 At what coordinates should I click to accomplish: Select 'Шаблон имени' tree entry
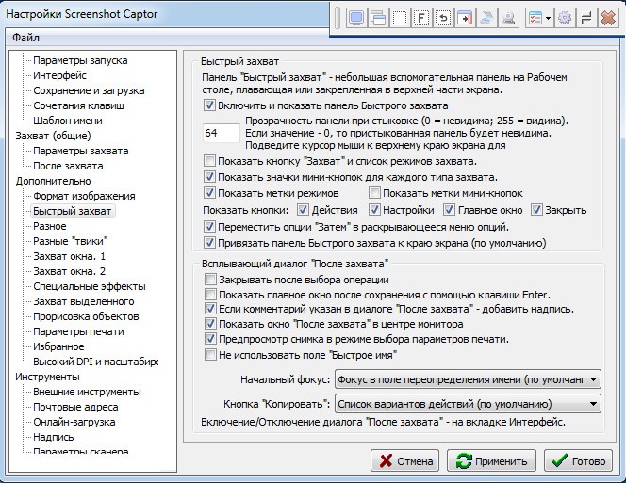point(68,121)
